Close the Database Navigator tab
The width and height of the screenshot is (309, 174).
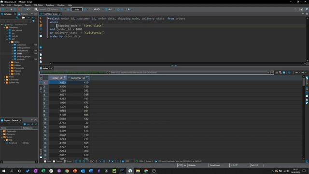(x=15, y=14)
